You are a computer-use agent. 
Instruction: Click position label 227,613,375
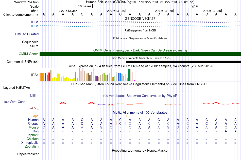click(x=164, y=11)
